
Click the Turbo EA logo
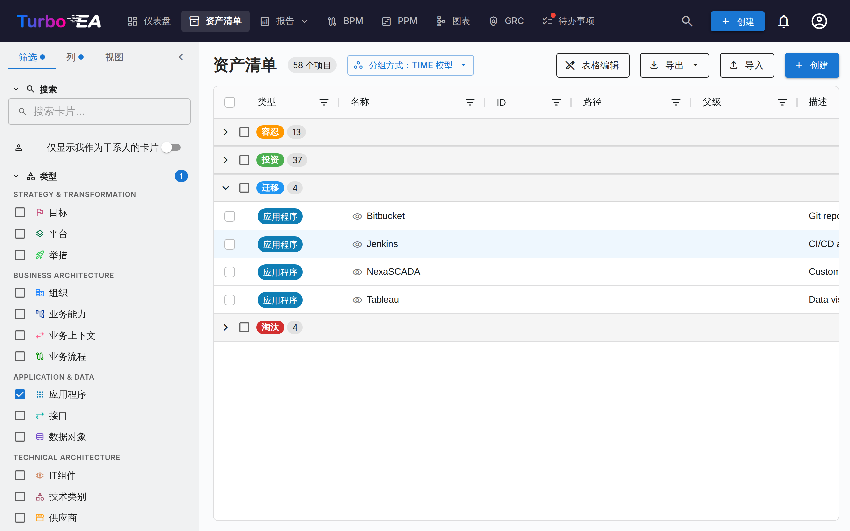point(59,21)
